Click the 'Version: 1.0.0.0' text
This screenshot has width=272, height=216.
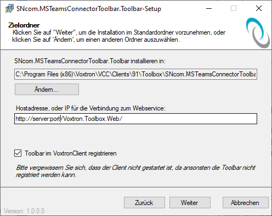tap(24, 211)
